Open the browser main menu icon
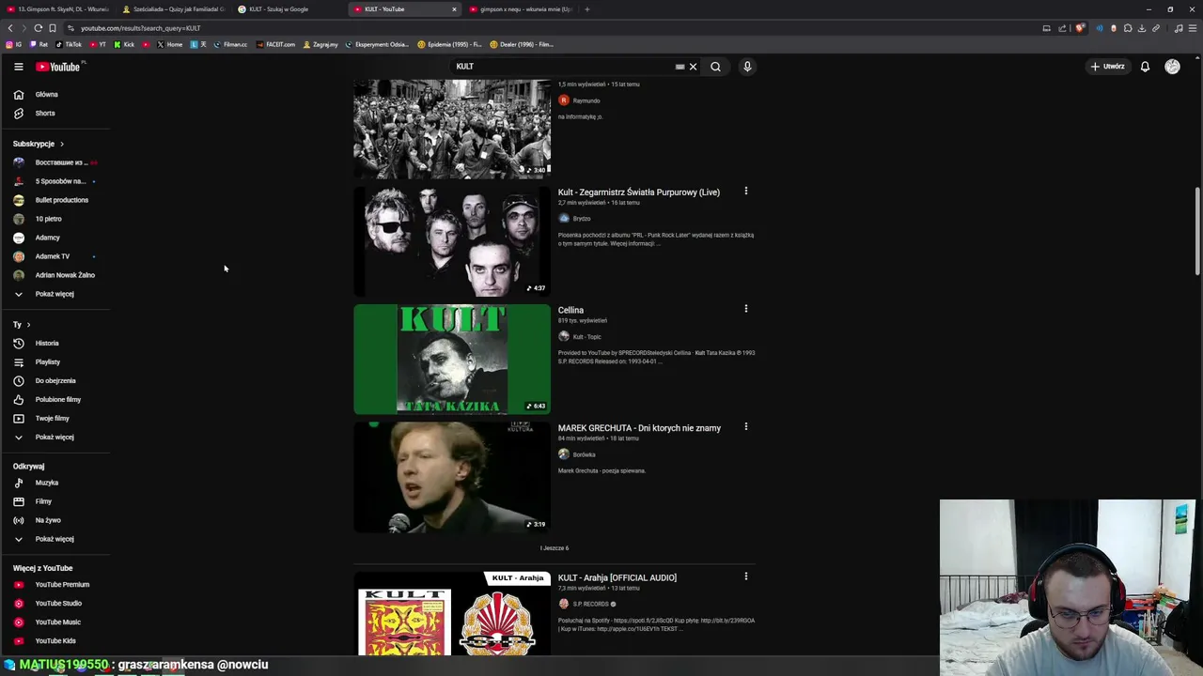This screenshot has width=1203, height=676. pos(1193,28)
